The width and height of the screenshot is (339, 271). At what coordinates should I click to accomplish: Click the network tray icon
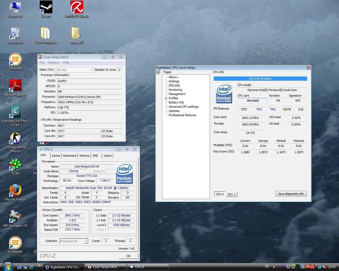pos(320,267)
